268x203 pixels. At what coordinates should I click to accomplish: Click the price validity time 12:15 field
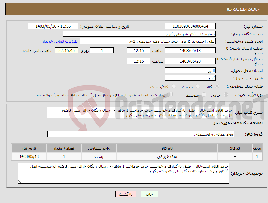(139, 61)
